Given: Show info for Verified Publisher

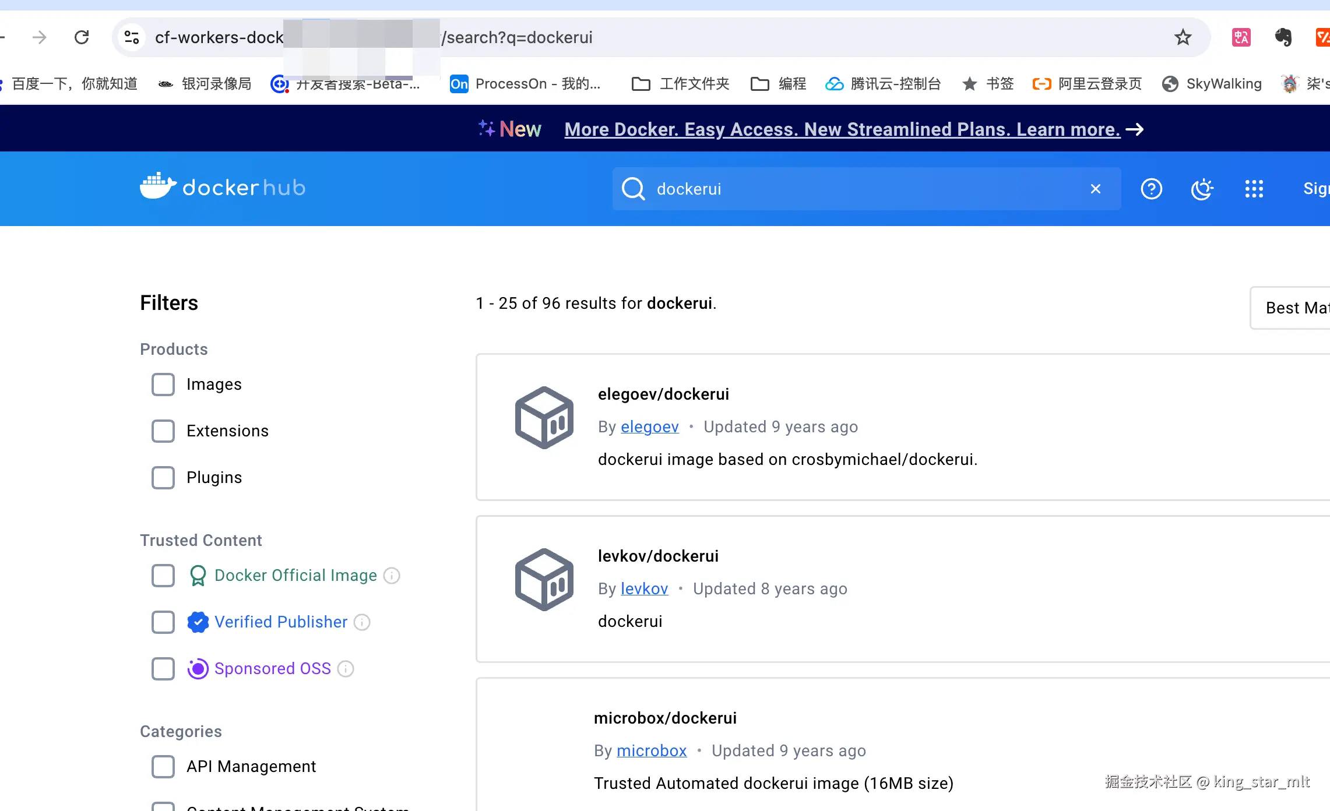Looking at the screenshot, I should tap(362, 622).
